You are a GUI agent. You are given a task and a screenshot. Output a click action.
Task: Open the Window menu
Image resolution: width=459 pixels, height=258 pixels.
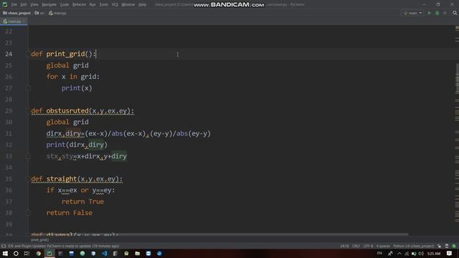pos(128,5)
